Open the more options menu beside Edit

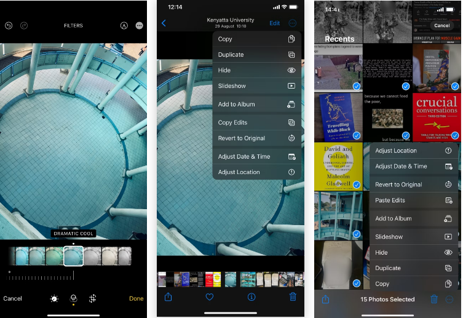pyautogui.click(x=292, y=23)
